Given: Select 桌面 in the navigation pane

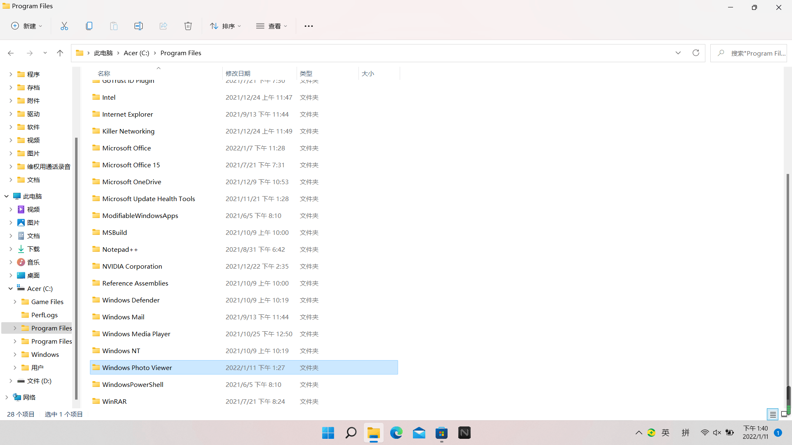Looking at the screenshot, I should tap(33, 275).
